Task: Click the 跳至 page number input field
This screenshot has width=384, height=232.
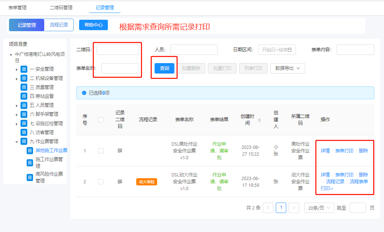Action: pos(358,208)
